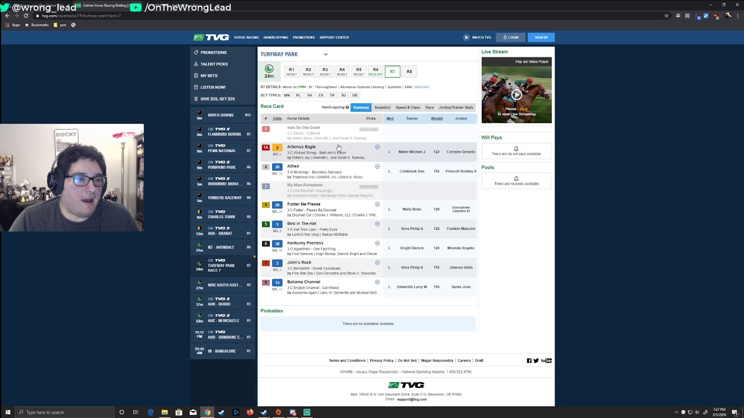The width and height of the screenshot is (744, 418).
Task: Click the Handicapping help question mark icon
Action: click(x=347, y=107)
